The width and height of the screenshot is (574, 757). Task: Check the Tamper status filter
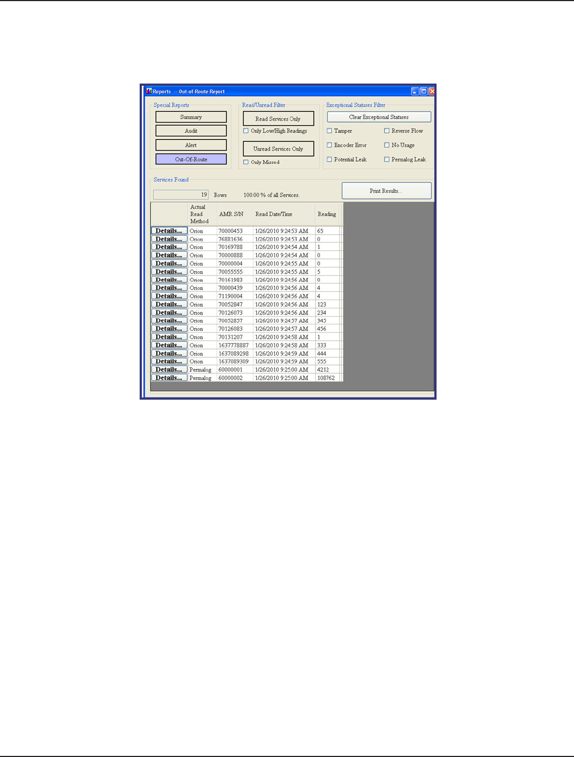[329, 131]
